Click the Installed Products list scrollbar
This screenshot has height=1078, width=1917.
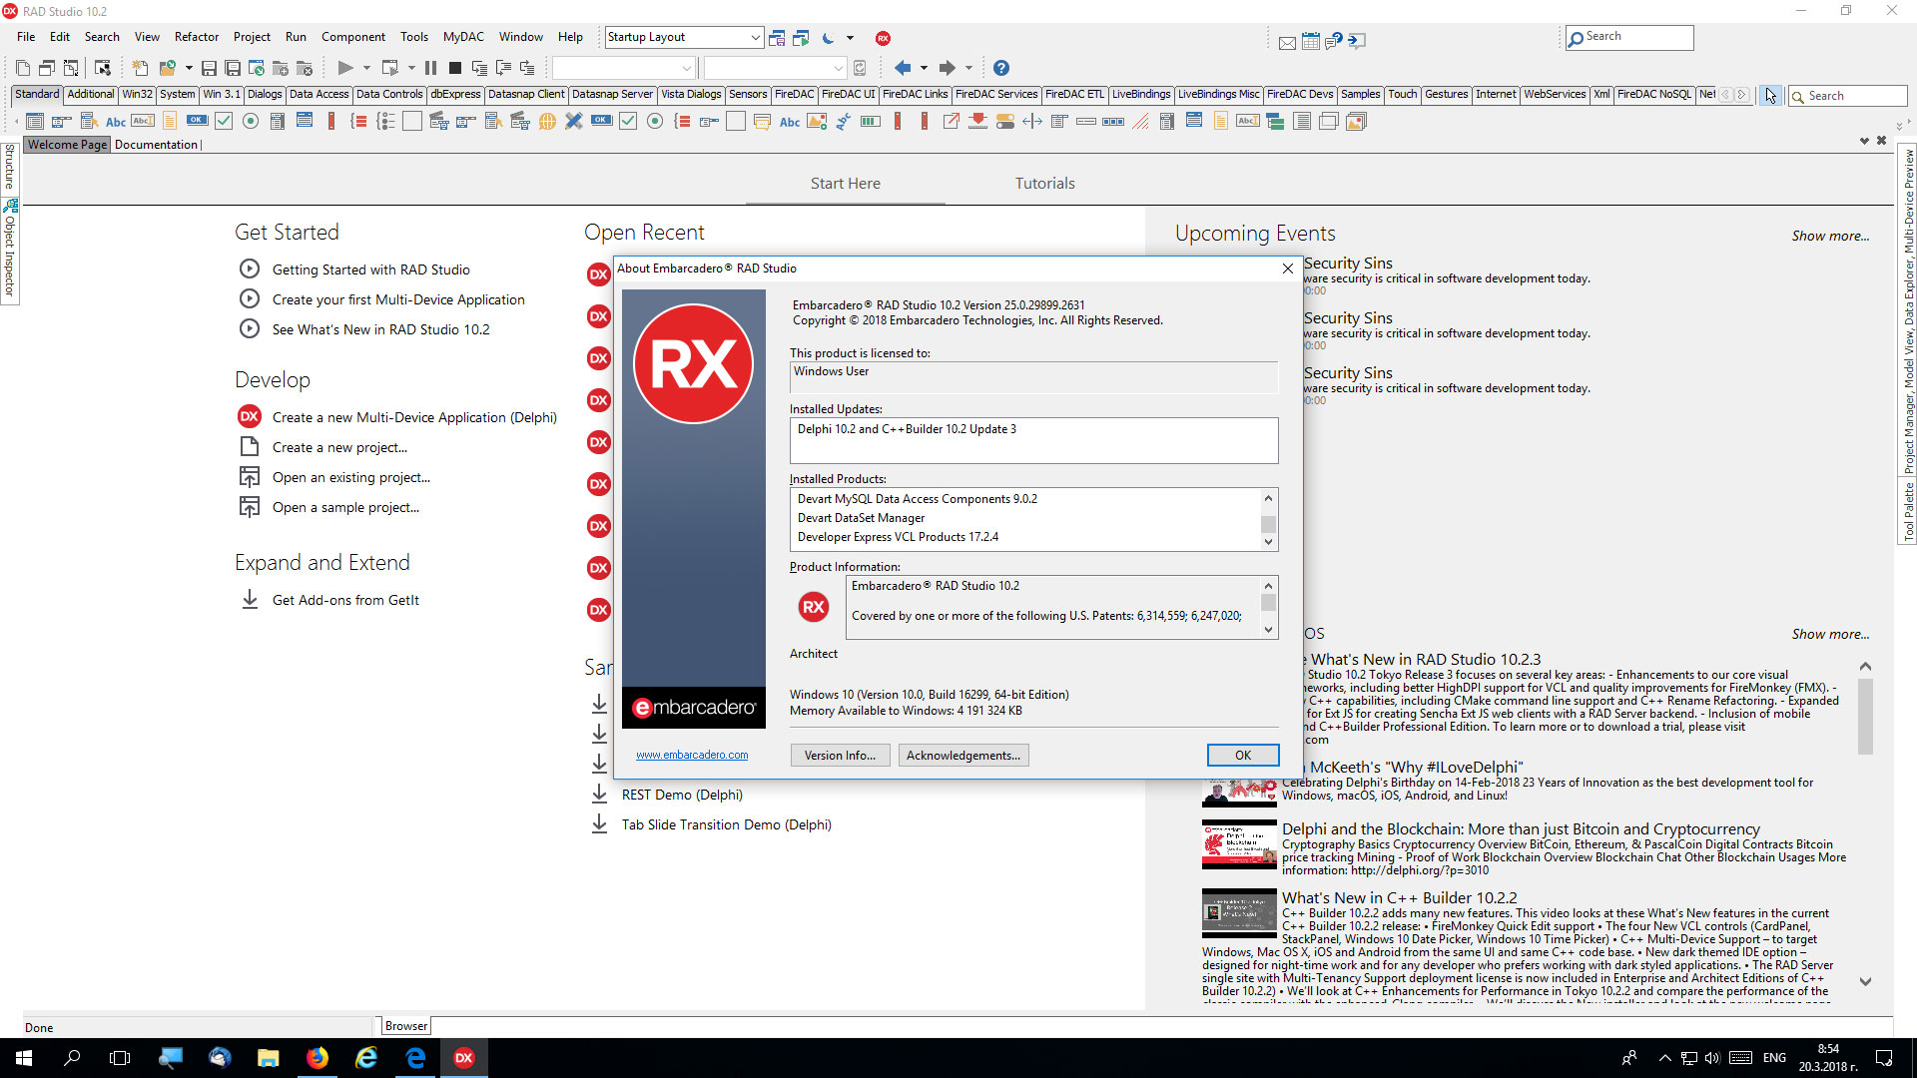(x=1268, y=519)
